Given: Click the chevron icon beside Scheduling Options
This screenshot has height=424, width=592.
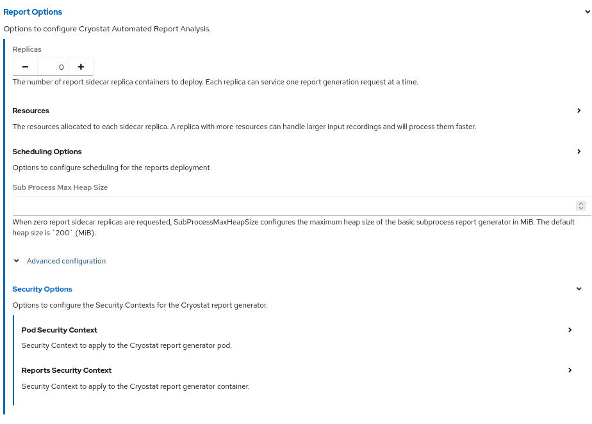Looking at the screenshot, I should pos(579,151).
